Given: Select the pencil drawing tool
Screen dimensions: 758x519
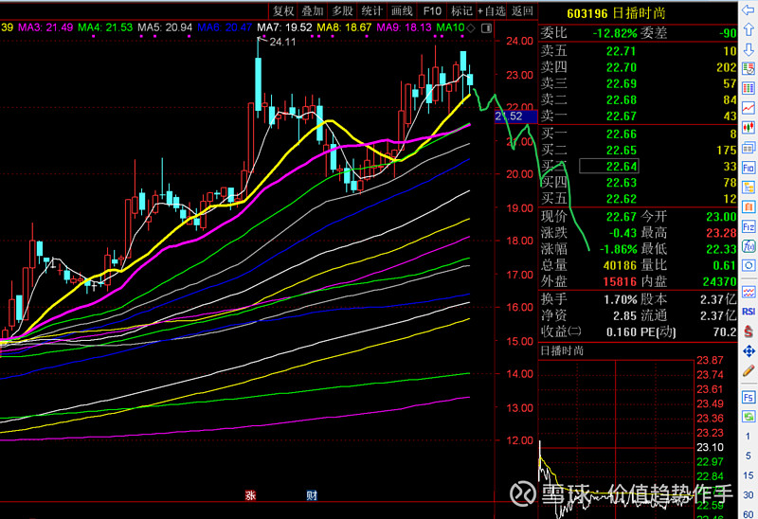Looking at the screenshot, I should pos(749,370).
